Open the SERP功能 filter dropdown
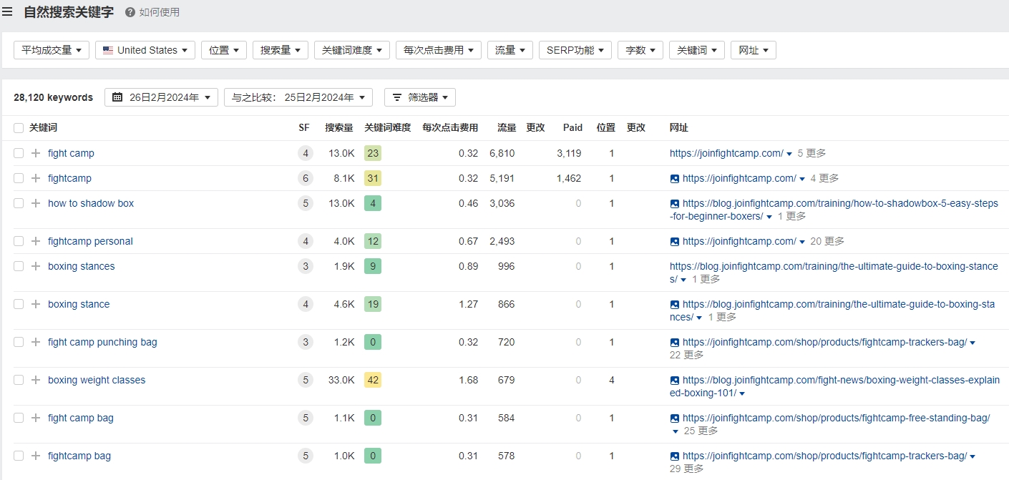Screen dimensions: 1009x480 click(575, 50)
